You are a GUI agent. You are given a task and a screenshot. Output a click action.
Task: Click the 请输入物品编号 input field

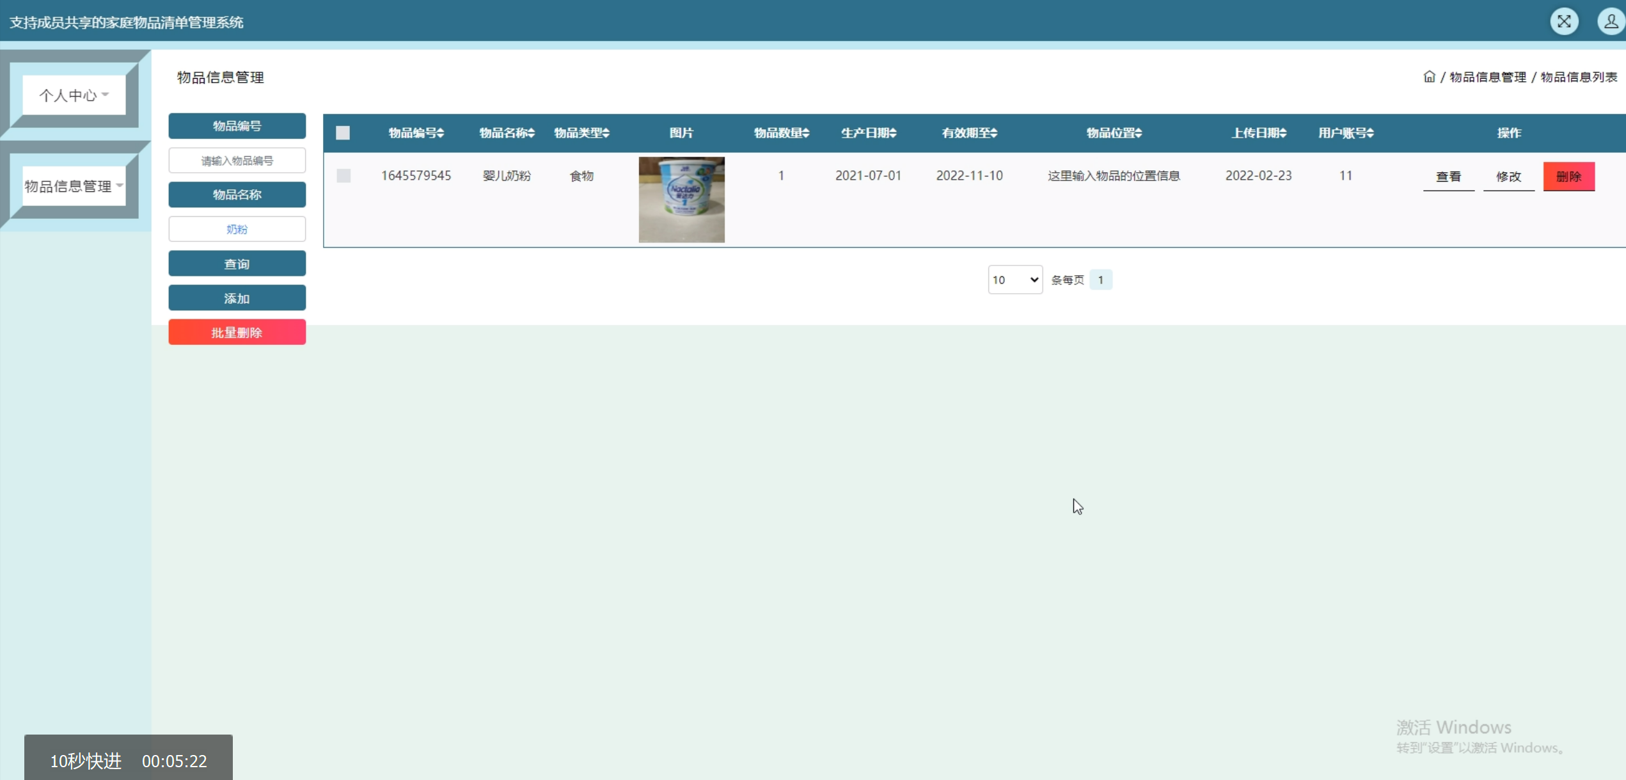pyautogui.click(x=237, y=161)
